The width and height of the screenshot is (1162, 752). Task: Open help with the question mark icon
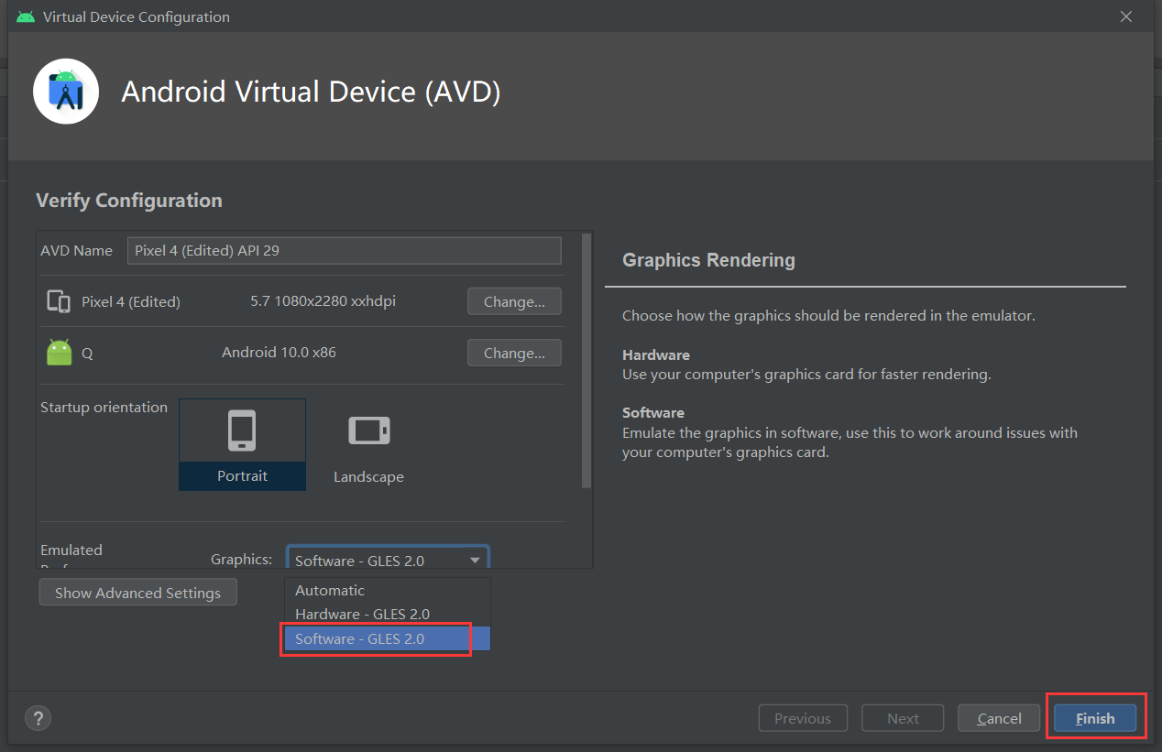38,718
